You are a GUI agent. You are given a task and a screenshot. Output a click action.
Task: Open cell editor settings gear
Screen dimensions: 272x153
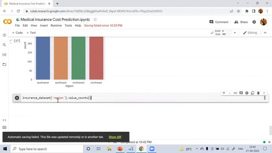(x=246, y=93)
